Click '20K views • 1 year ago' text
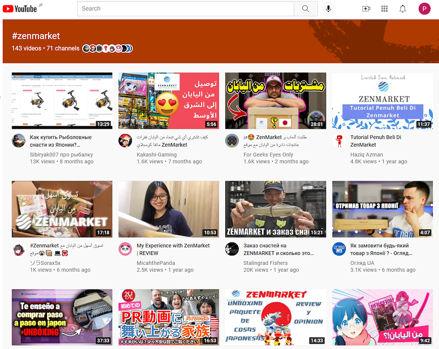The image size is (439, 349). coord(271,269)
